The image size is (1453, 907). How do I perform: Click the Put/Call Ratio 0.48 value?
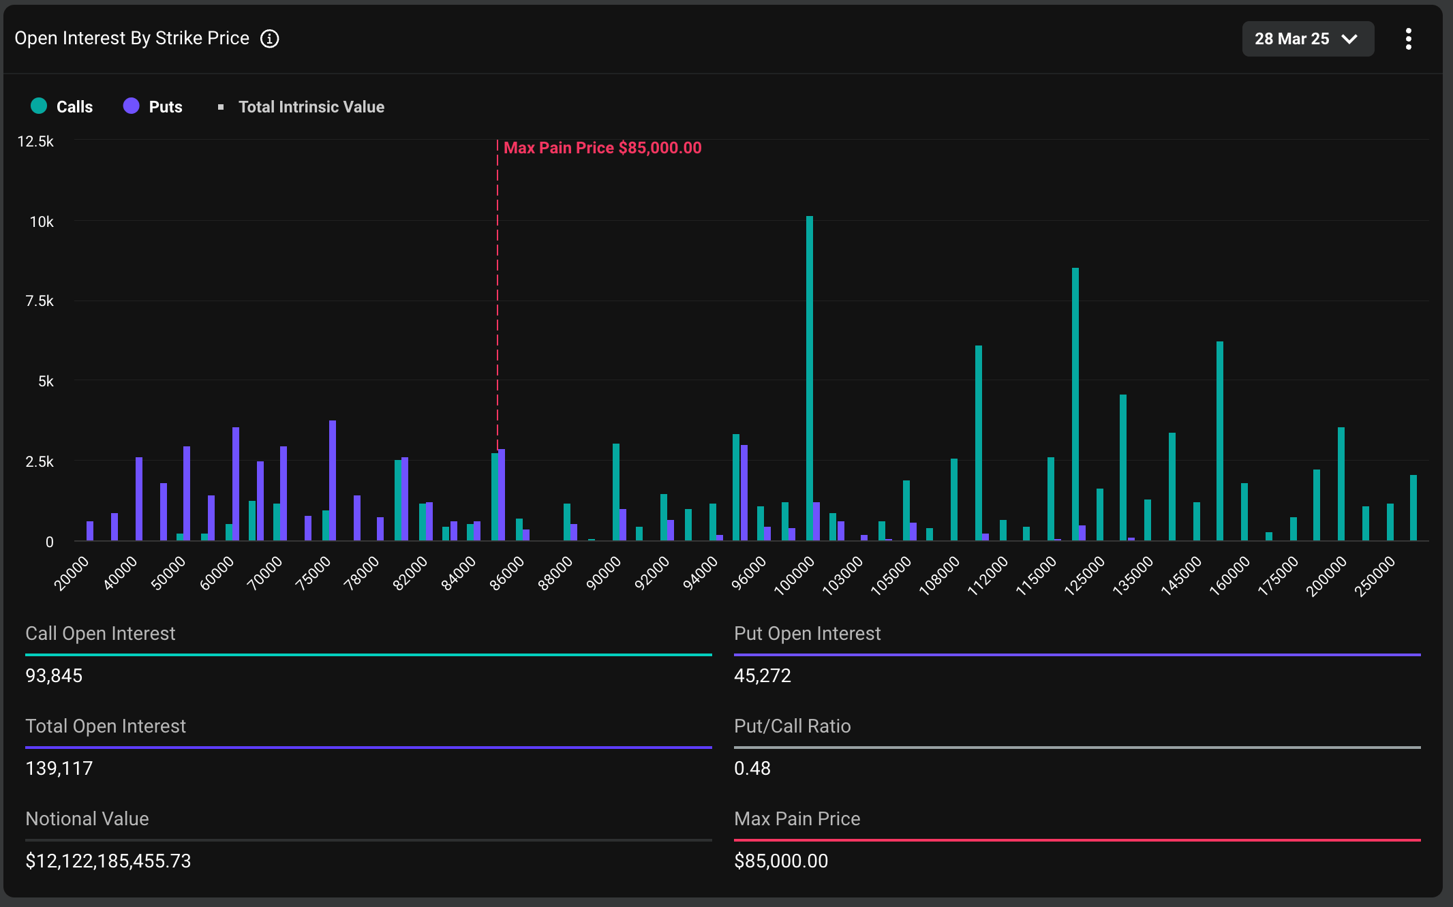[752, 768]
